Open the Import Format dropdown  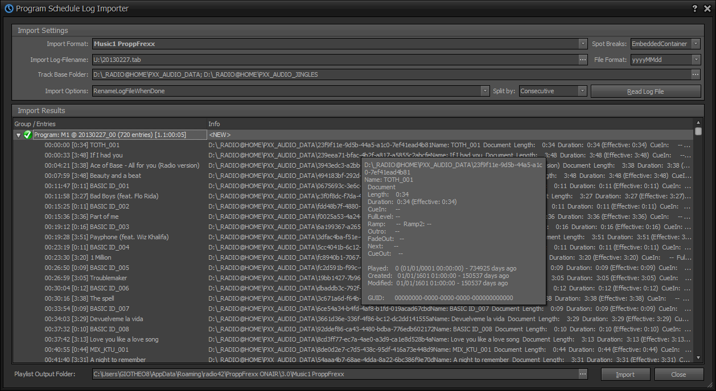(x=582, y=43)
